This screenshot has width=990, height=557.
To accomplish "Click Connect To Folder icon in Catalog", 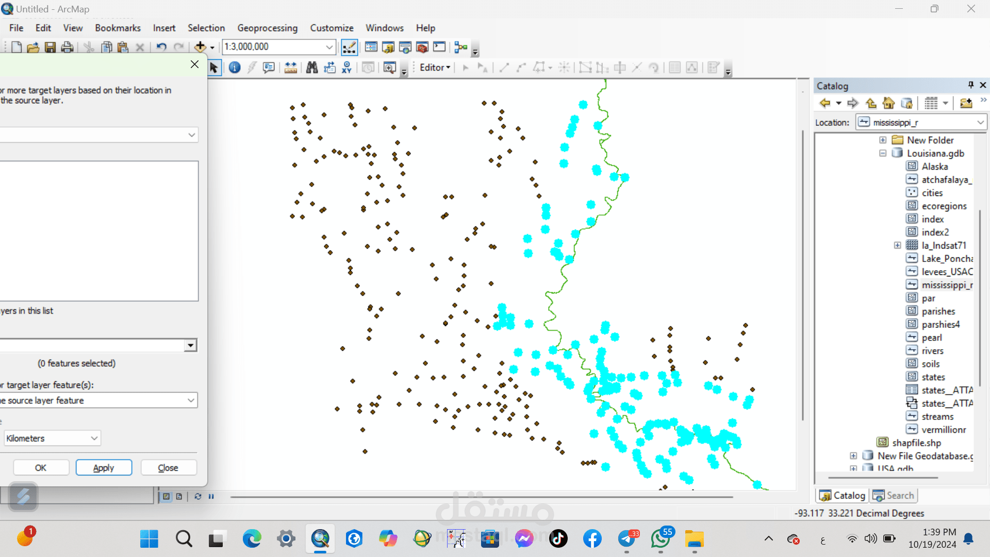I will tap(966, 103).
